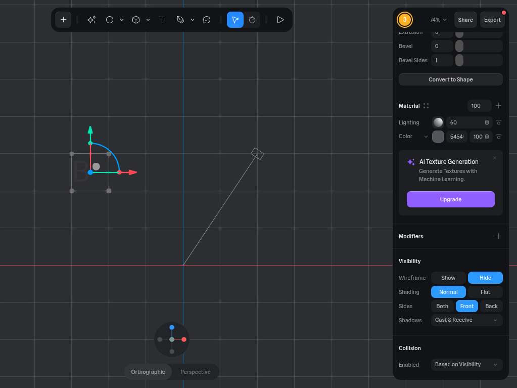517x388 pixels.
Task: Add a new material layer
Action: tap(498, 106)
